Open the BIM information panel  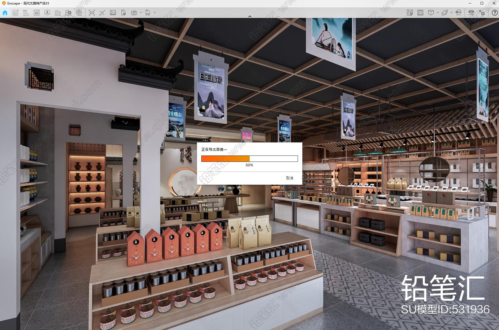(26, 13)
